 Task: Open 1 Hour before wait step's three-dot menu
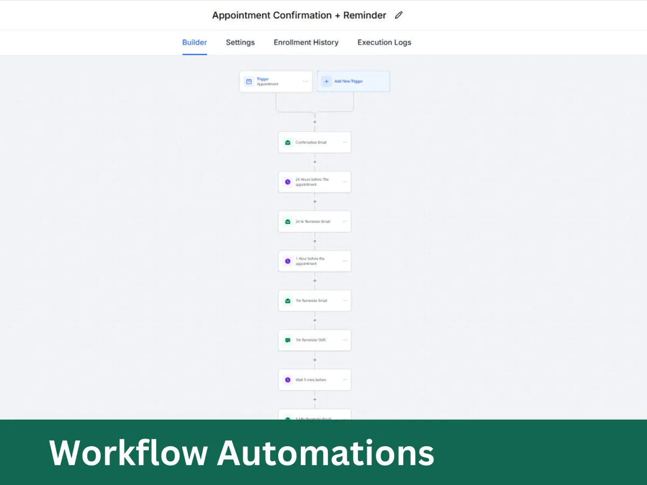[x=345, y=261]
